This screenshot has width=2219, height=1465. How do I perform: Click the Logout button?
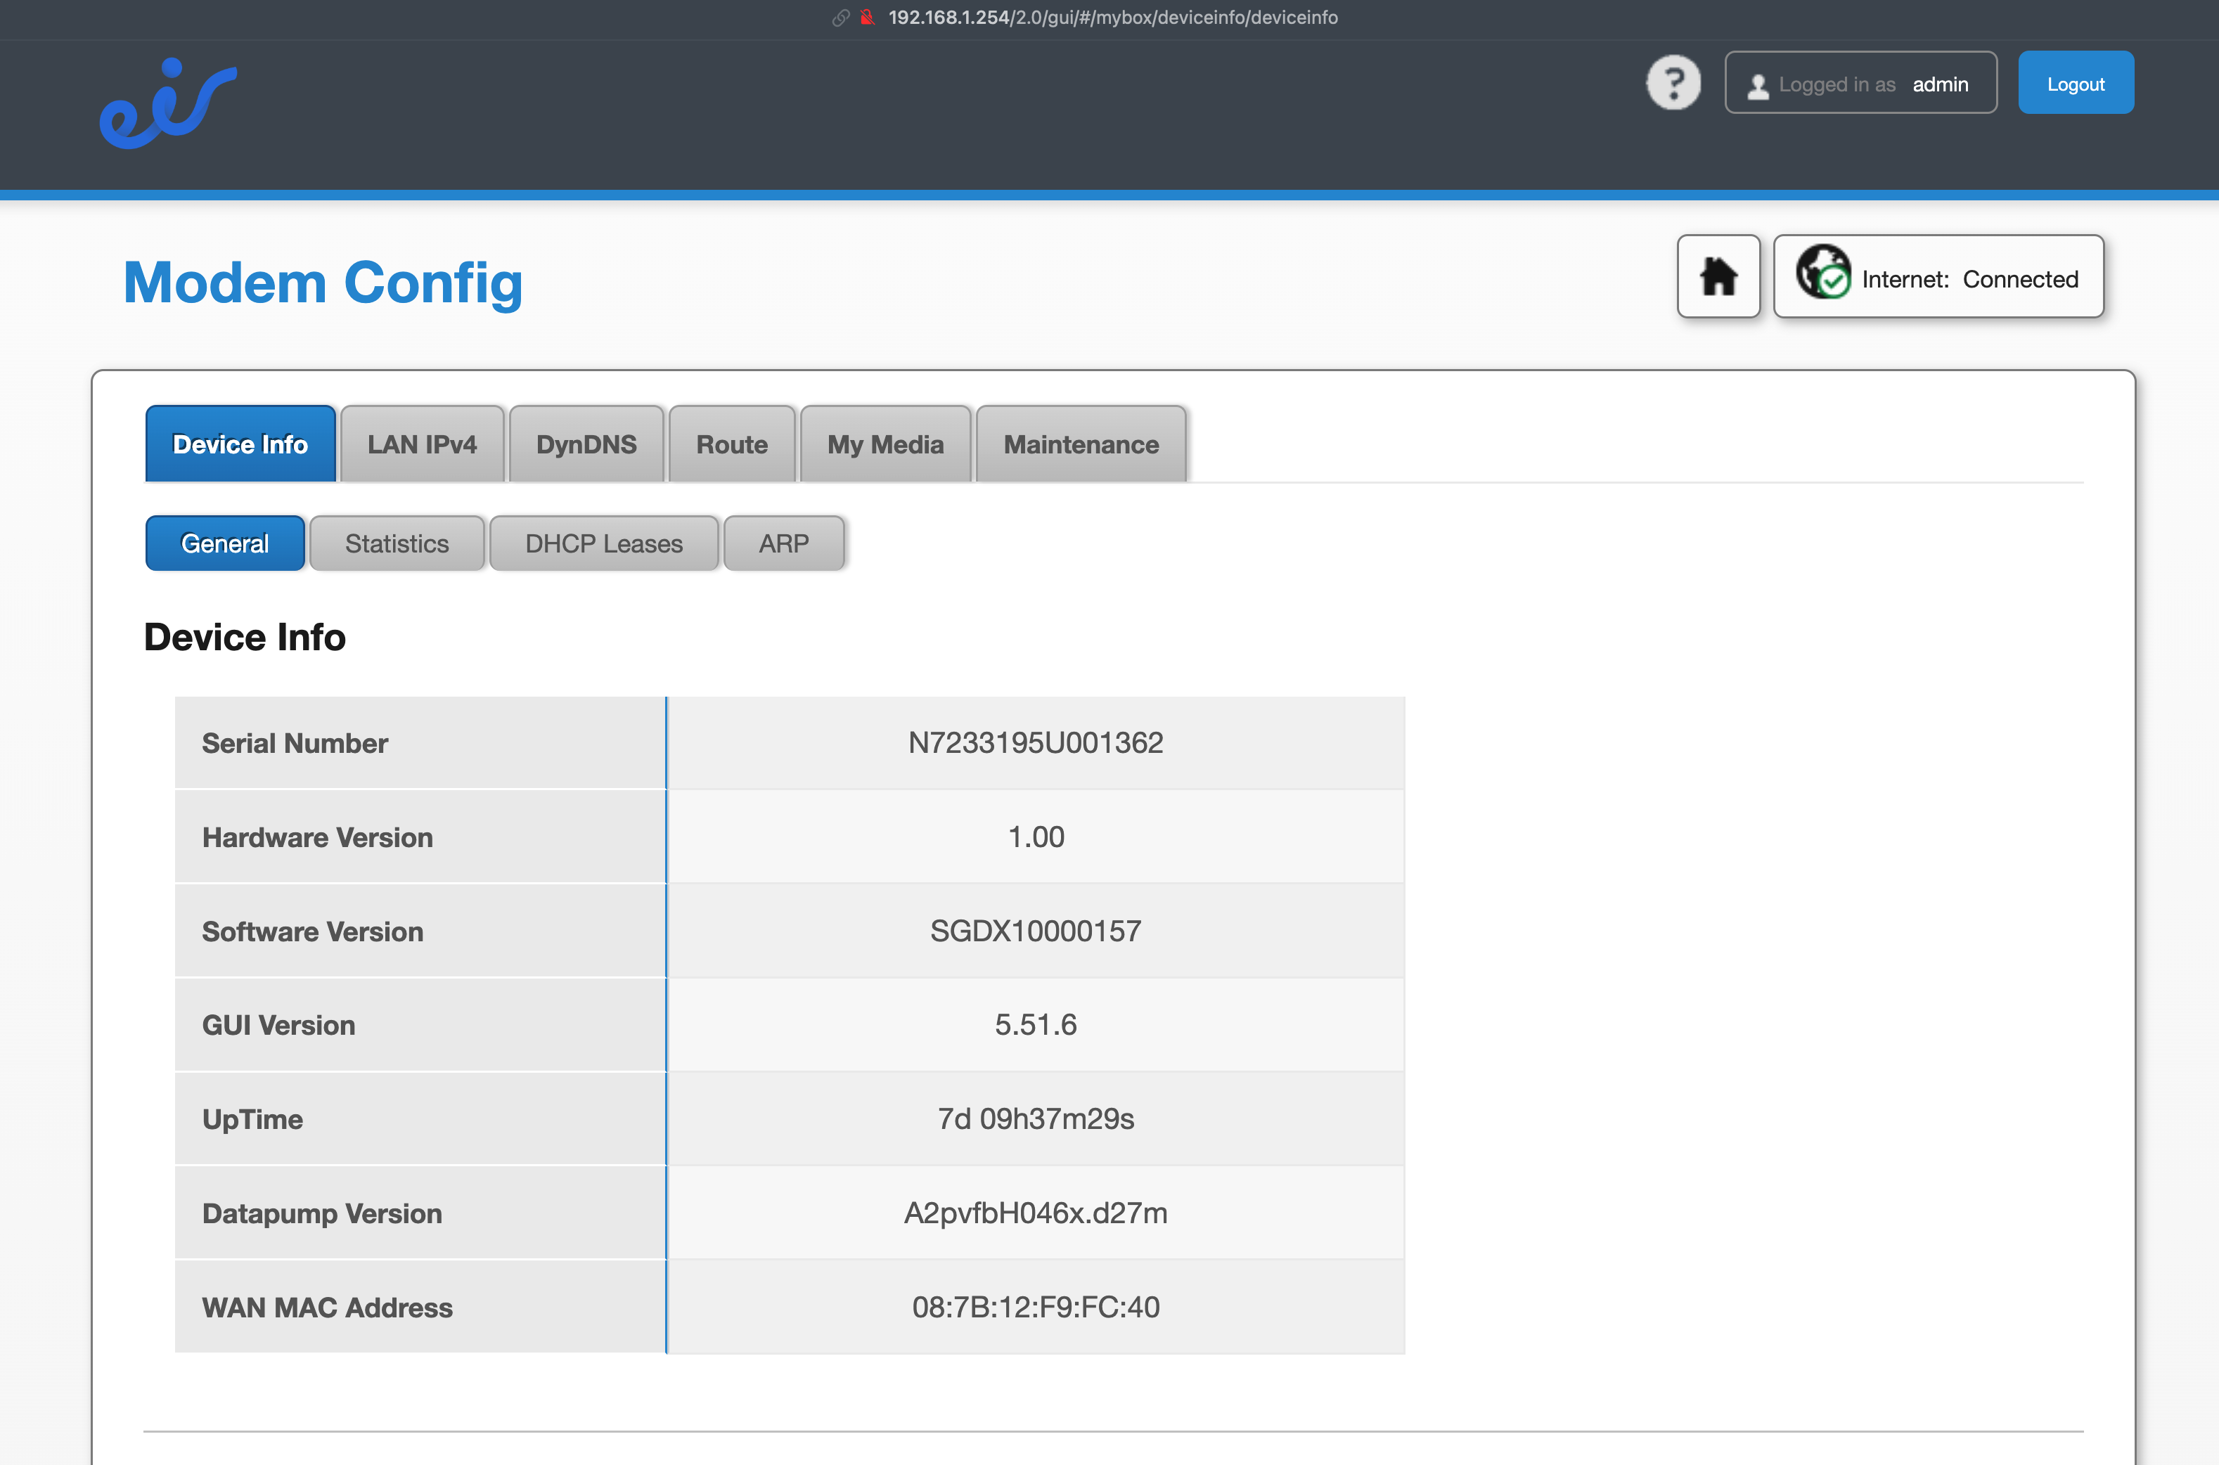2075,83
